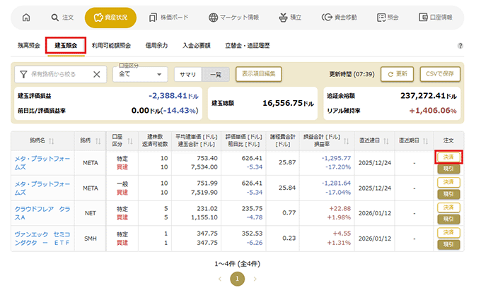The width and height of the screenshot is (481, 290).
Task: Open the 株価ボード stock board
Action: (168, 18)
